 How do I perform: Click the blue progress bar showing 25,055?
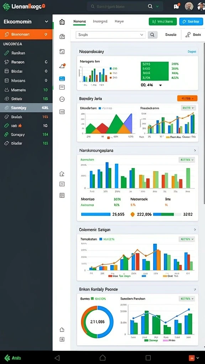pyautogui.click(x=95, y=214)
